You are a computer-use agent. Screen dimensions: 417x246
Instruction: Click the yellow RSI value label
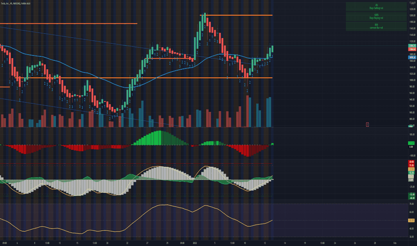[412, 220]
